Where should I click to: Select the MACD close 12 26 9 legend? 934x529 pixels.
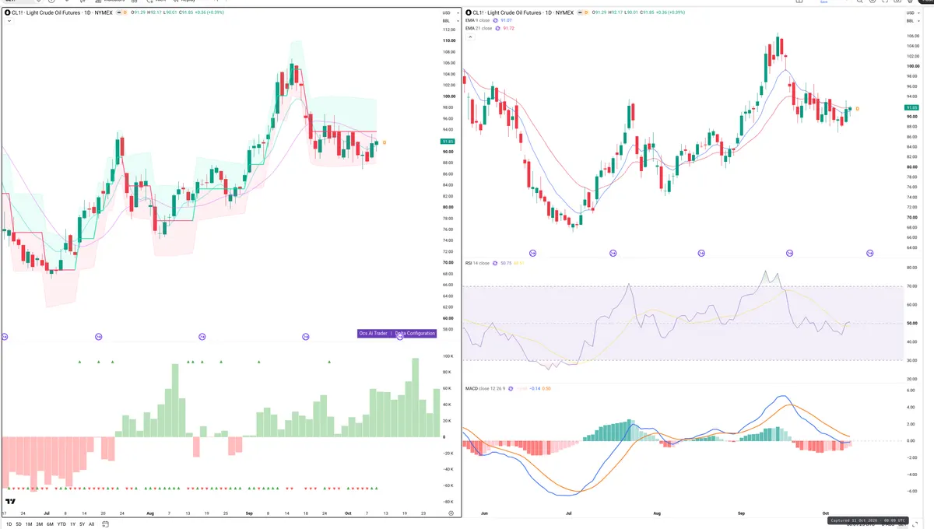[x=486, y=387]
